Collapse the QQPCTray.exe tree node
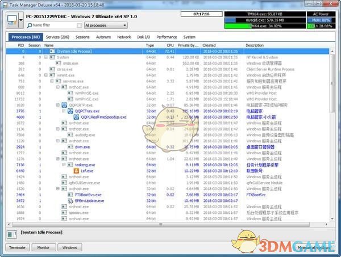This screenshot has height=257, width=341. 64,111
